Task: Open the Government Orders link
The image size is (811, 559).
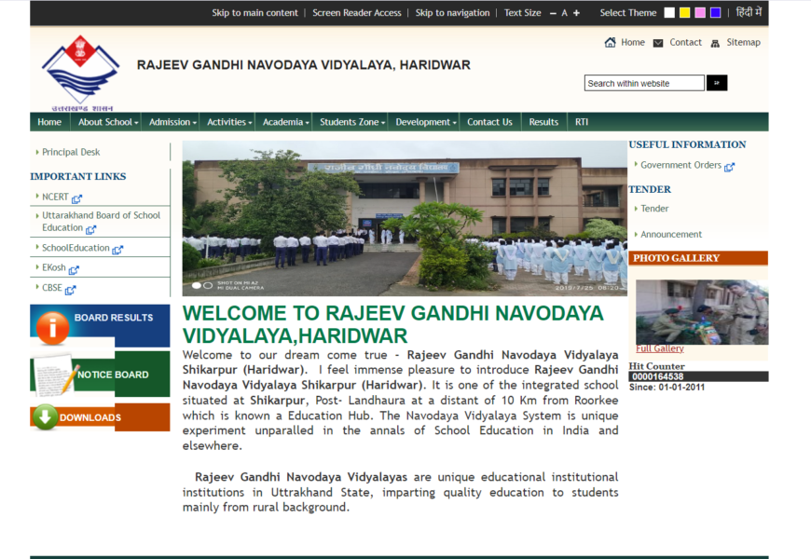Action: click(680, 165)
